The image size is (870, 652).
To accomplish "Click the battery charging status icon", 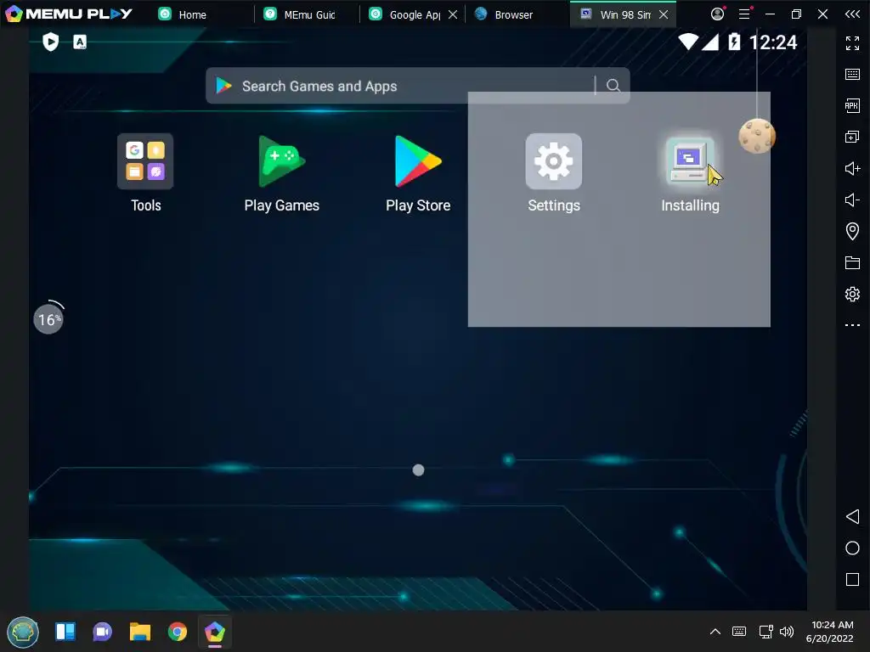I will coord(734,42).
